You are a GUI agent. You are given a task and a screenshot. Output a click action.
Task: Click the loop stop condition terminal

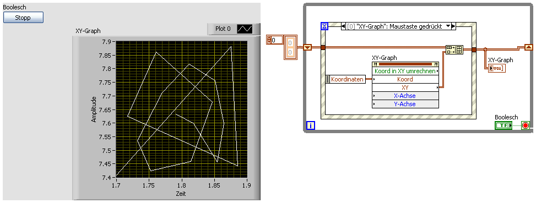coord(526,125)
